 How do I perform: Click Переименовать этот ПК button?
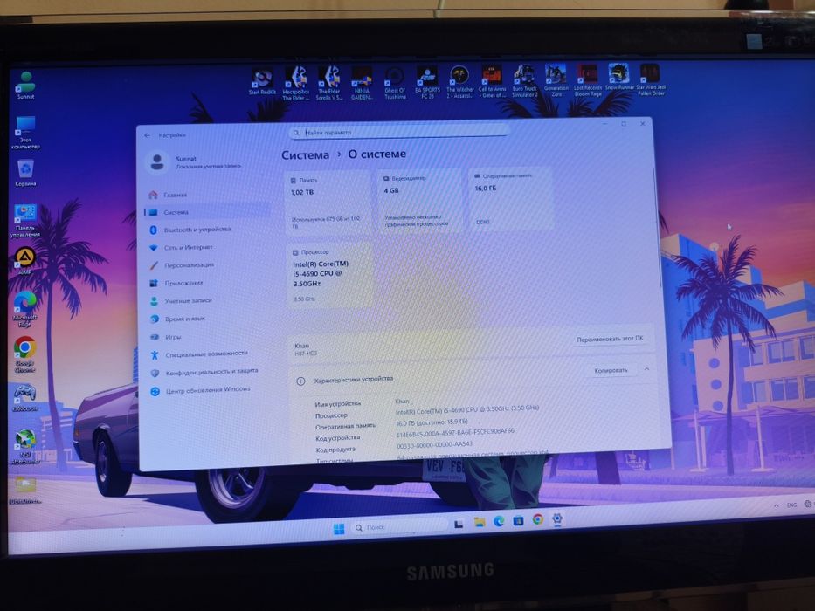(610, 339)
